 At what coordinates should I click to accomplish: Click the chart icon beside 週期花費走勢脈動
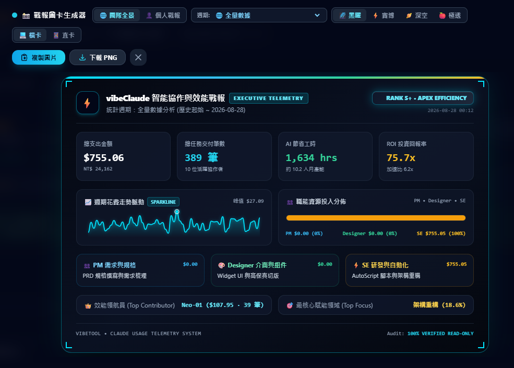[x=88, y=202]
